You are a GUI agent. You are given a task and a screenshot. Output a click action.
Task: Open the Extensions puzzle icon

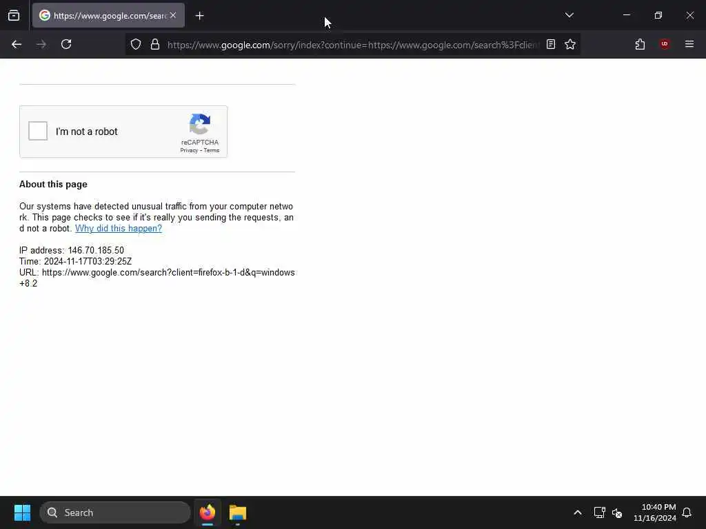640,44
